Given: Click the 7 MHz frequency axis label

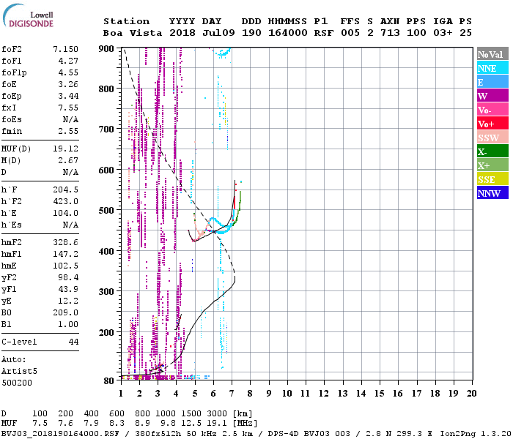Looking at the screenshot, I should point(232,394).
